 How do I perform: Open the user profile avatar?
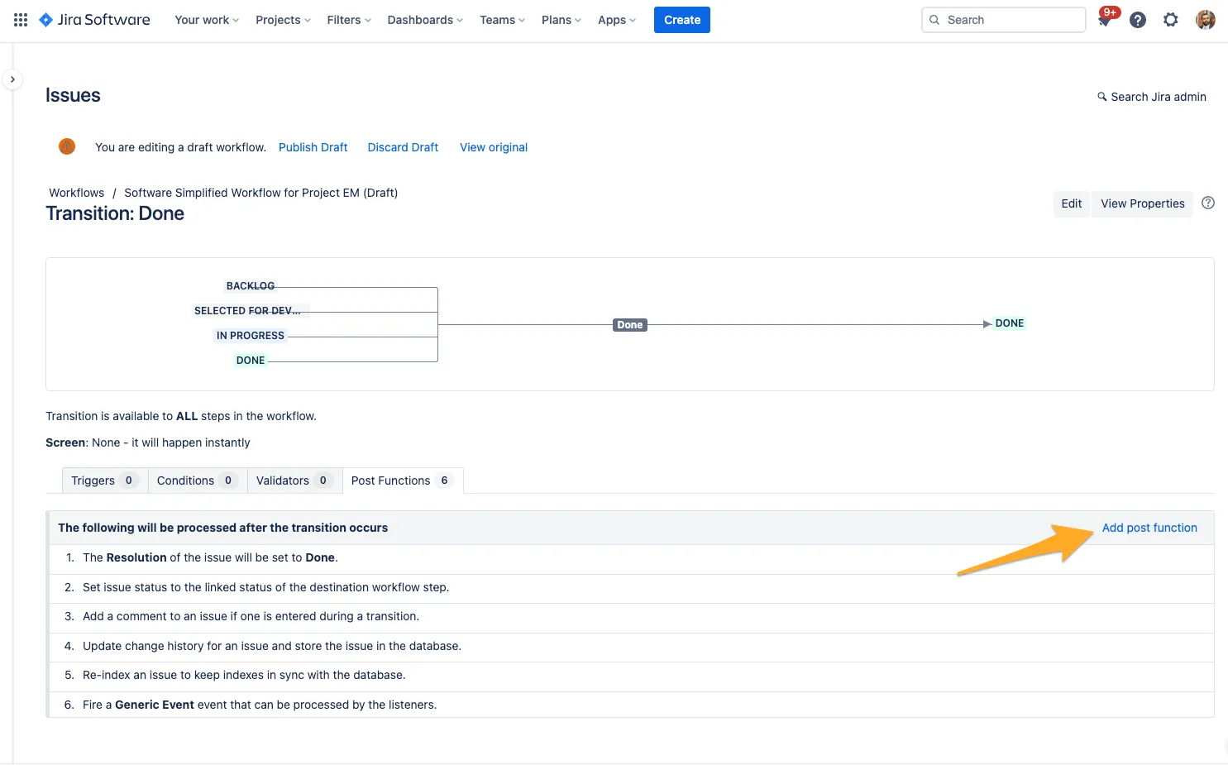point(1206,20)
